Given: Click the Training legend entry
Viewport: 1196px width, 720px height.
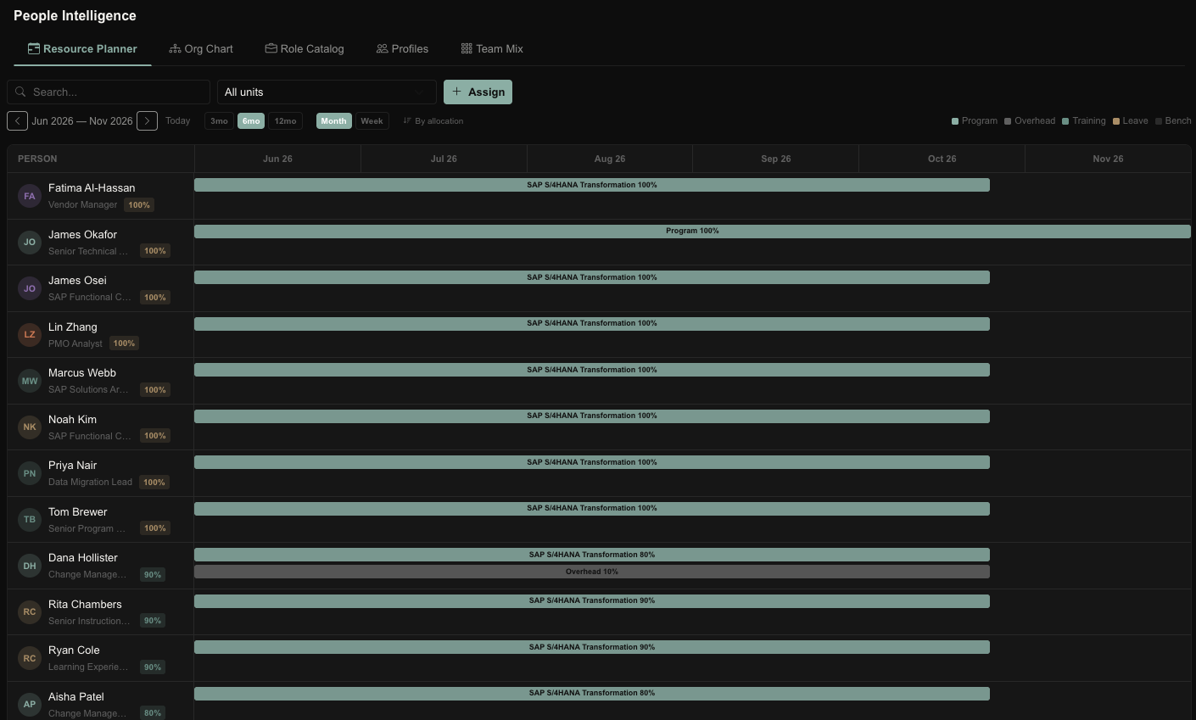Looking at the screenshot, I should tap(1083, 121).
